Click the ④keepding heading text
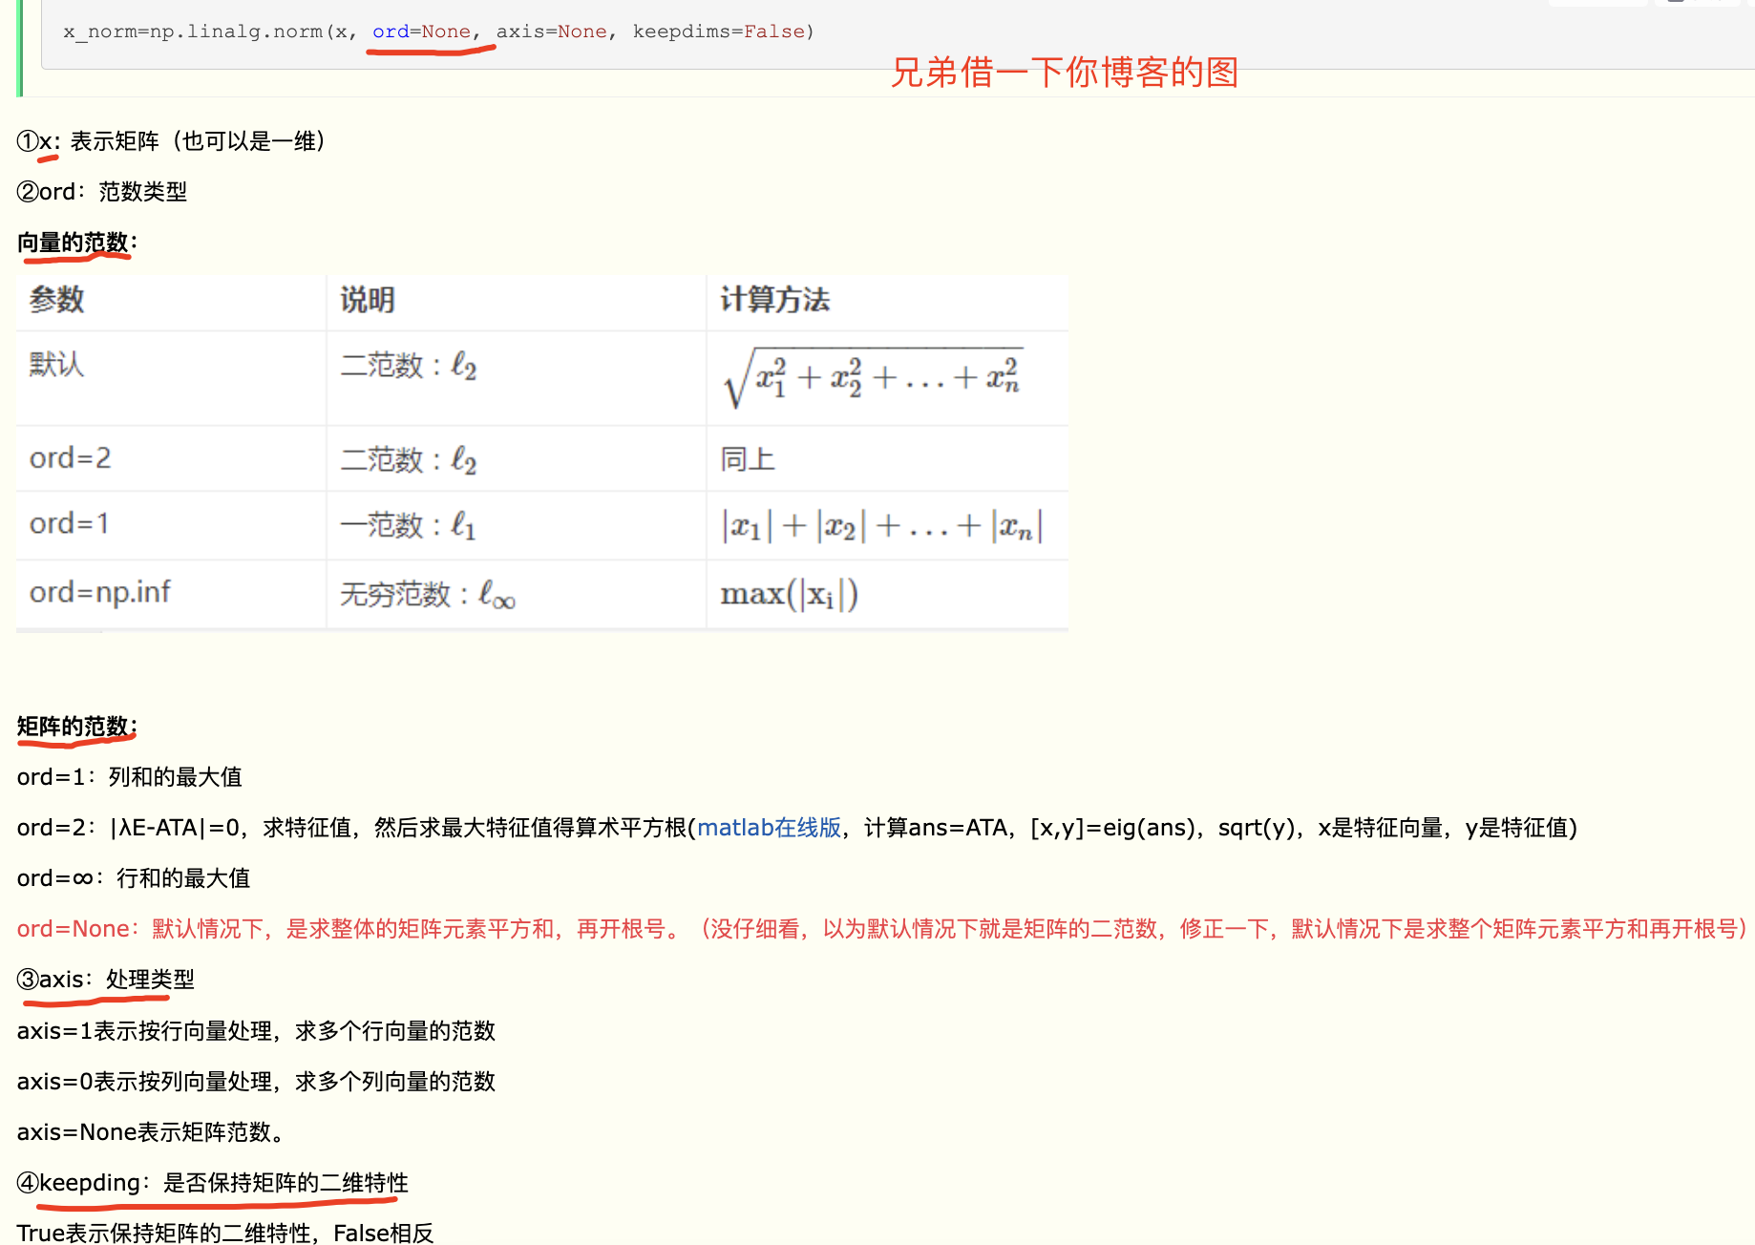 (x=212, y=1183)
